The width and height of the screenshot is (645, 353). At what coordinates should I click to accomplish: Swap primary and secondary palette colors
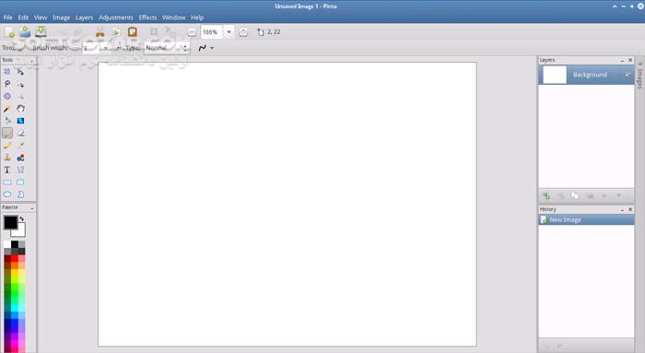(21, 218)
